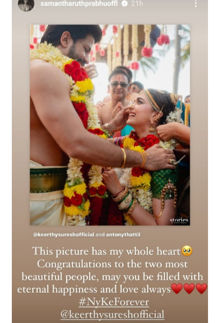Open the underlined @keerthysureshofficial mention at the bottom
The image size is (215, 323).
[x=112, y=315]
